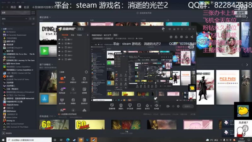
Task: Open the mode pill beside companion logo
Action: (80, 29)
